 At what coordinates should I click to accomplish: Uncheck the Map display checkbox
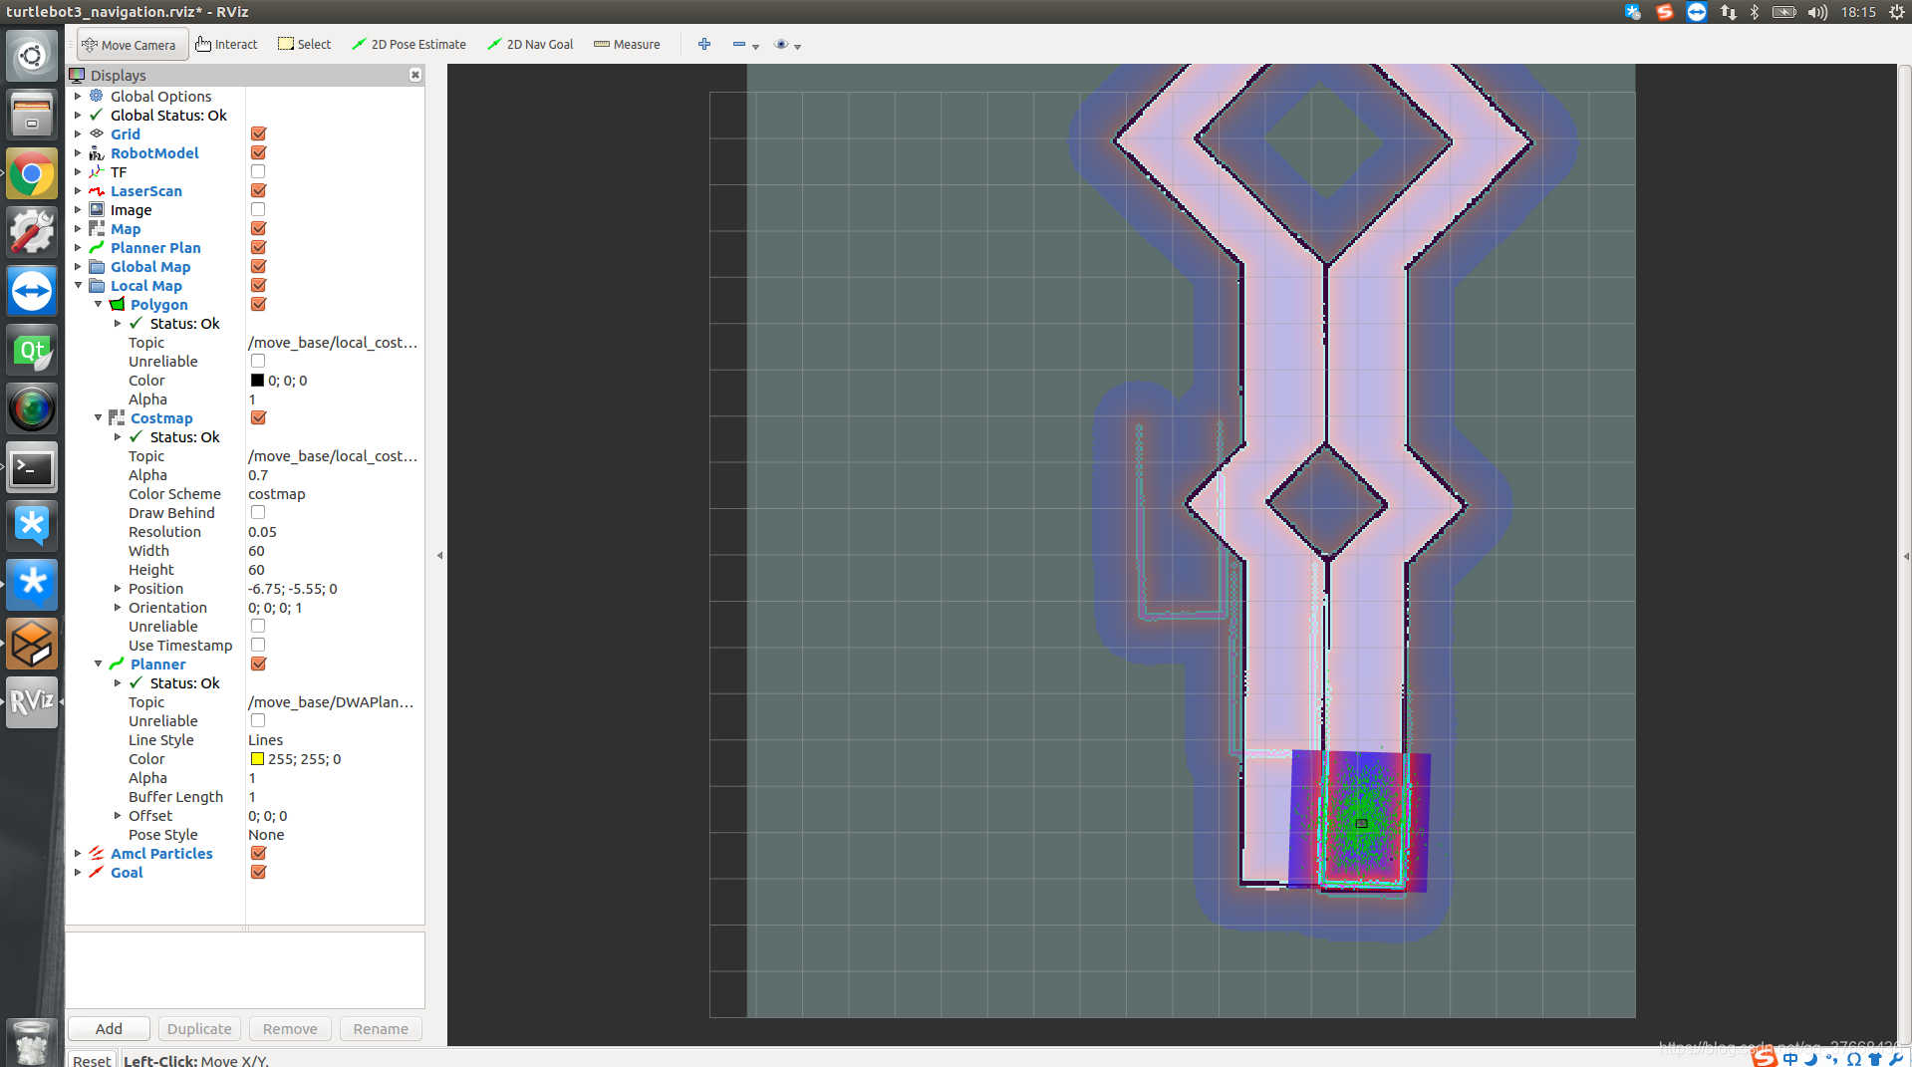click(x=258, y=228)
